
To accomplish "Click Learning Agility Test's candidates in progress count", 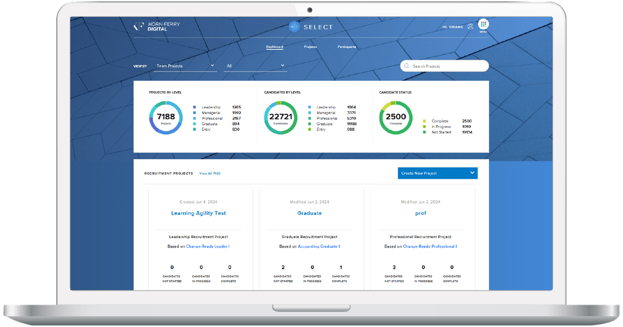I will (201, 268).
